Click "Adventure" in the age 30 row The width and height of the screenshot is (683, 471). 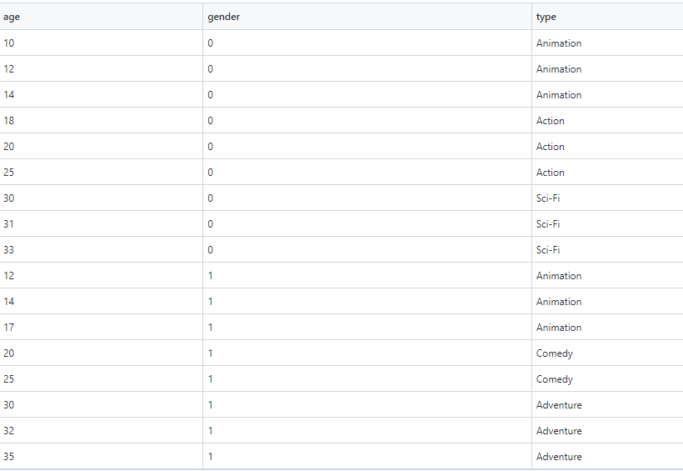[559, 404]
